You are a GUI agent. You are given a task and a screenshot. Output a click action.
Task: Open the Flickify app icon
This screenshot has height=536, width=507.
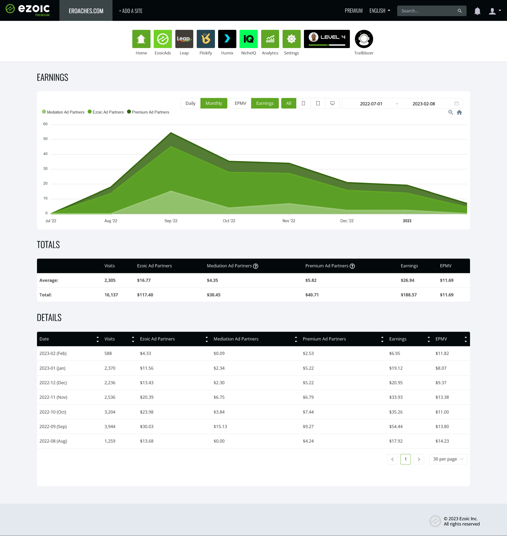click(x=206, y=39)
